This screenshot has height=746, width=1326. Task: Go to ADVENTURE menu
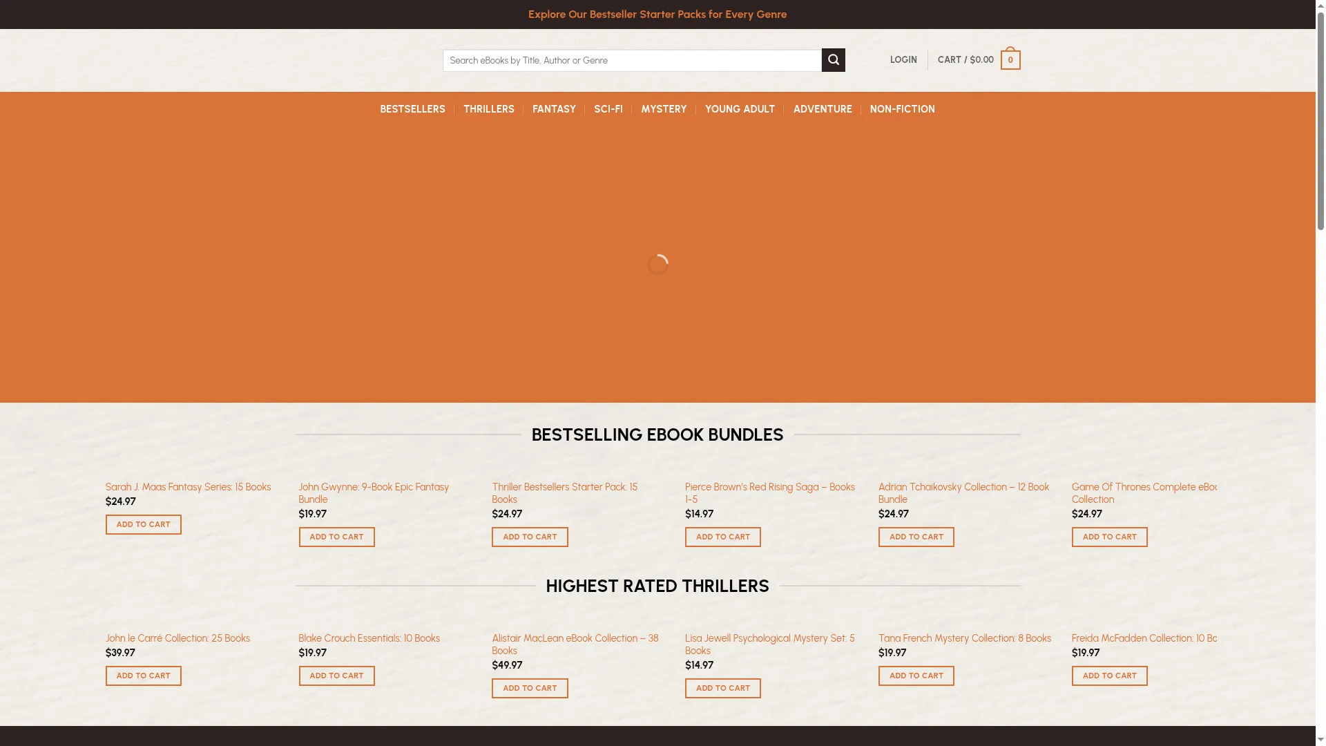pos(823,109)
